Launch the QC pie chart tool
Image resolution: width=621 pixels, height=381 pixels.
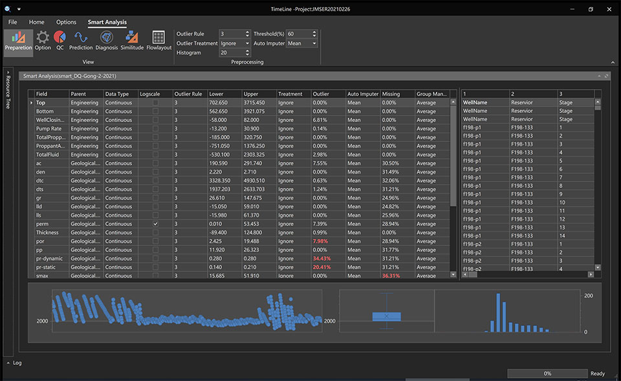coord(60,41)
